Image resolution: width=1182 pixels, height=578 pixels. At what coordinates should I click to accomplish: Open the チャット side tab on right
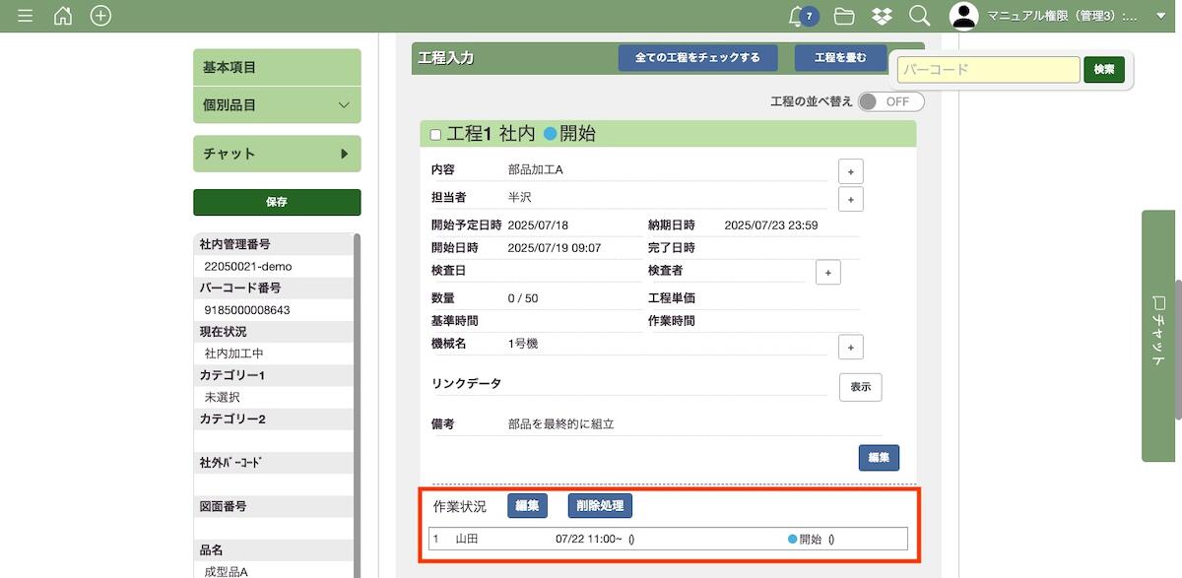pyautogui.click(x=1160, y=335)
